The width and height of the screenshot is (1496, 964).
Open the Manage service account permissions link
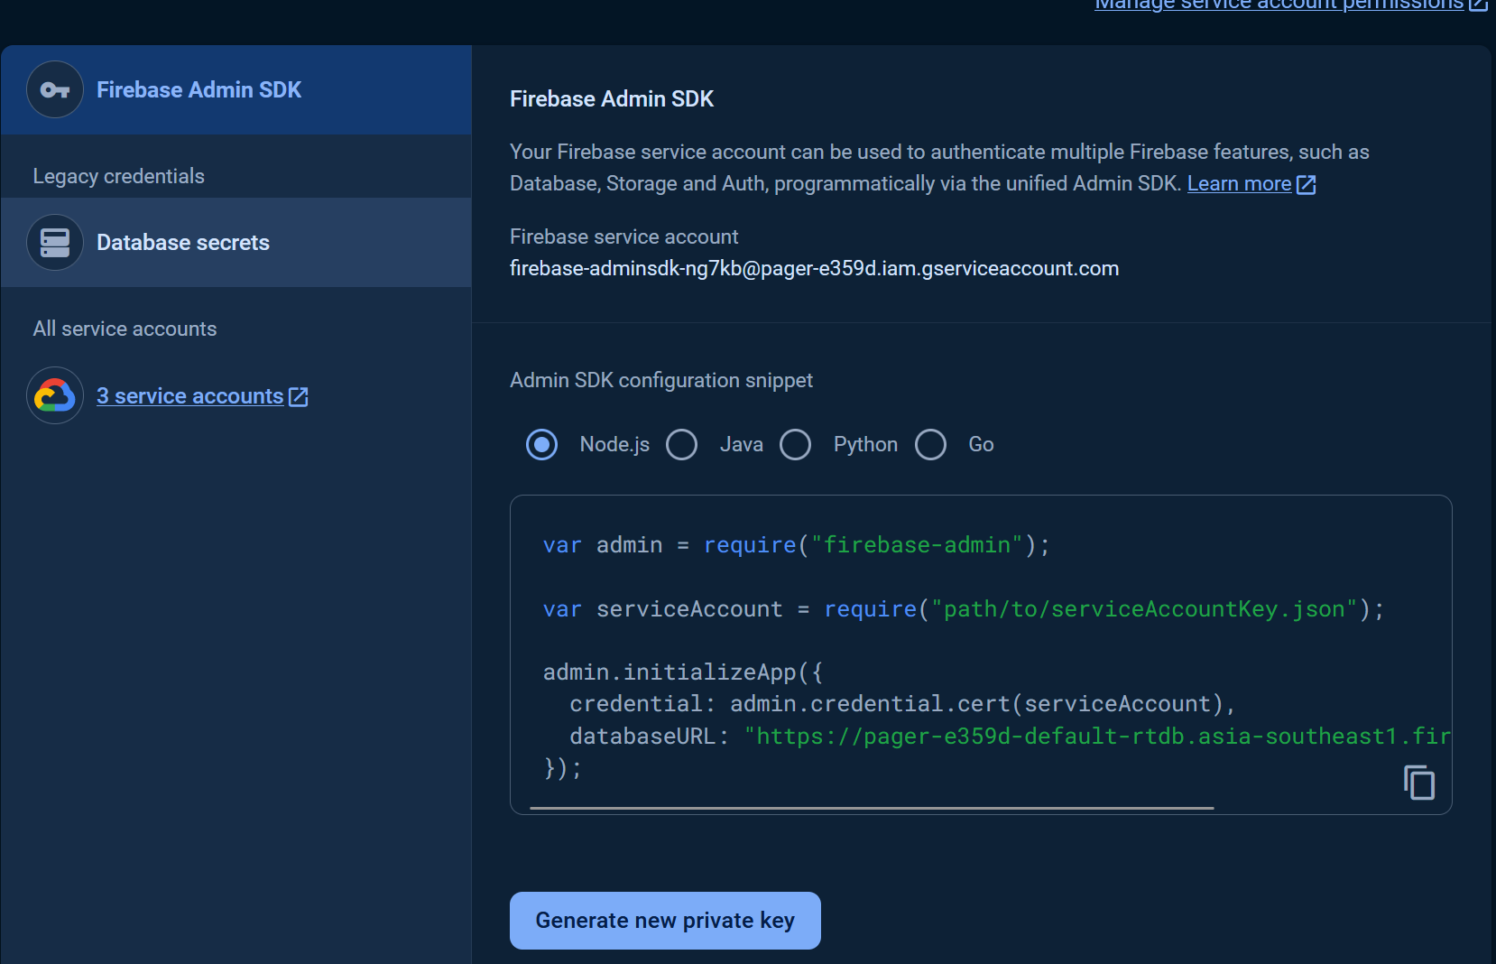(1278, 5)
